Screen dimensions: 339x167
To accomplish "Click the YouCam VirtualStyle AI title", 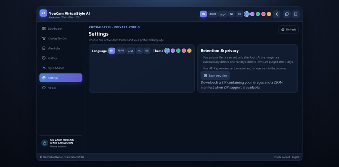I will click(x=69, y=13).
